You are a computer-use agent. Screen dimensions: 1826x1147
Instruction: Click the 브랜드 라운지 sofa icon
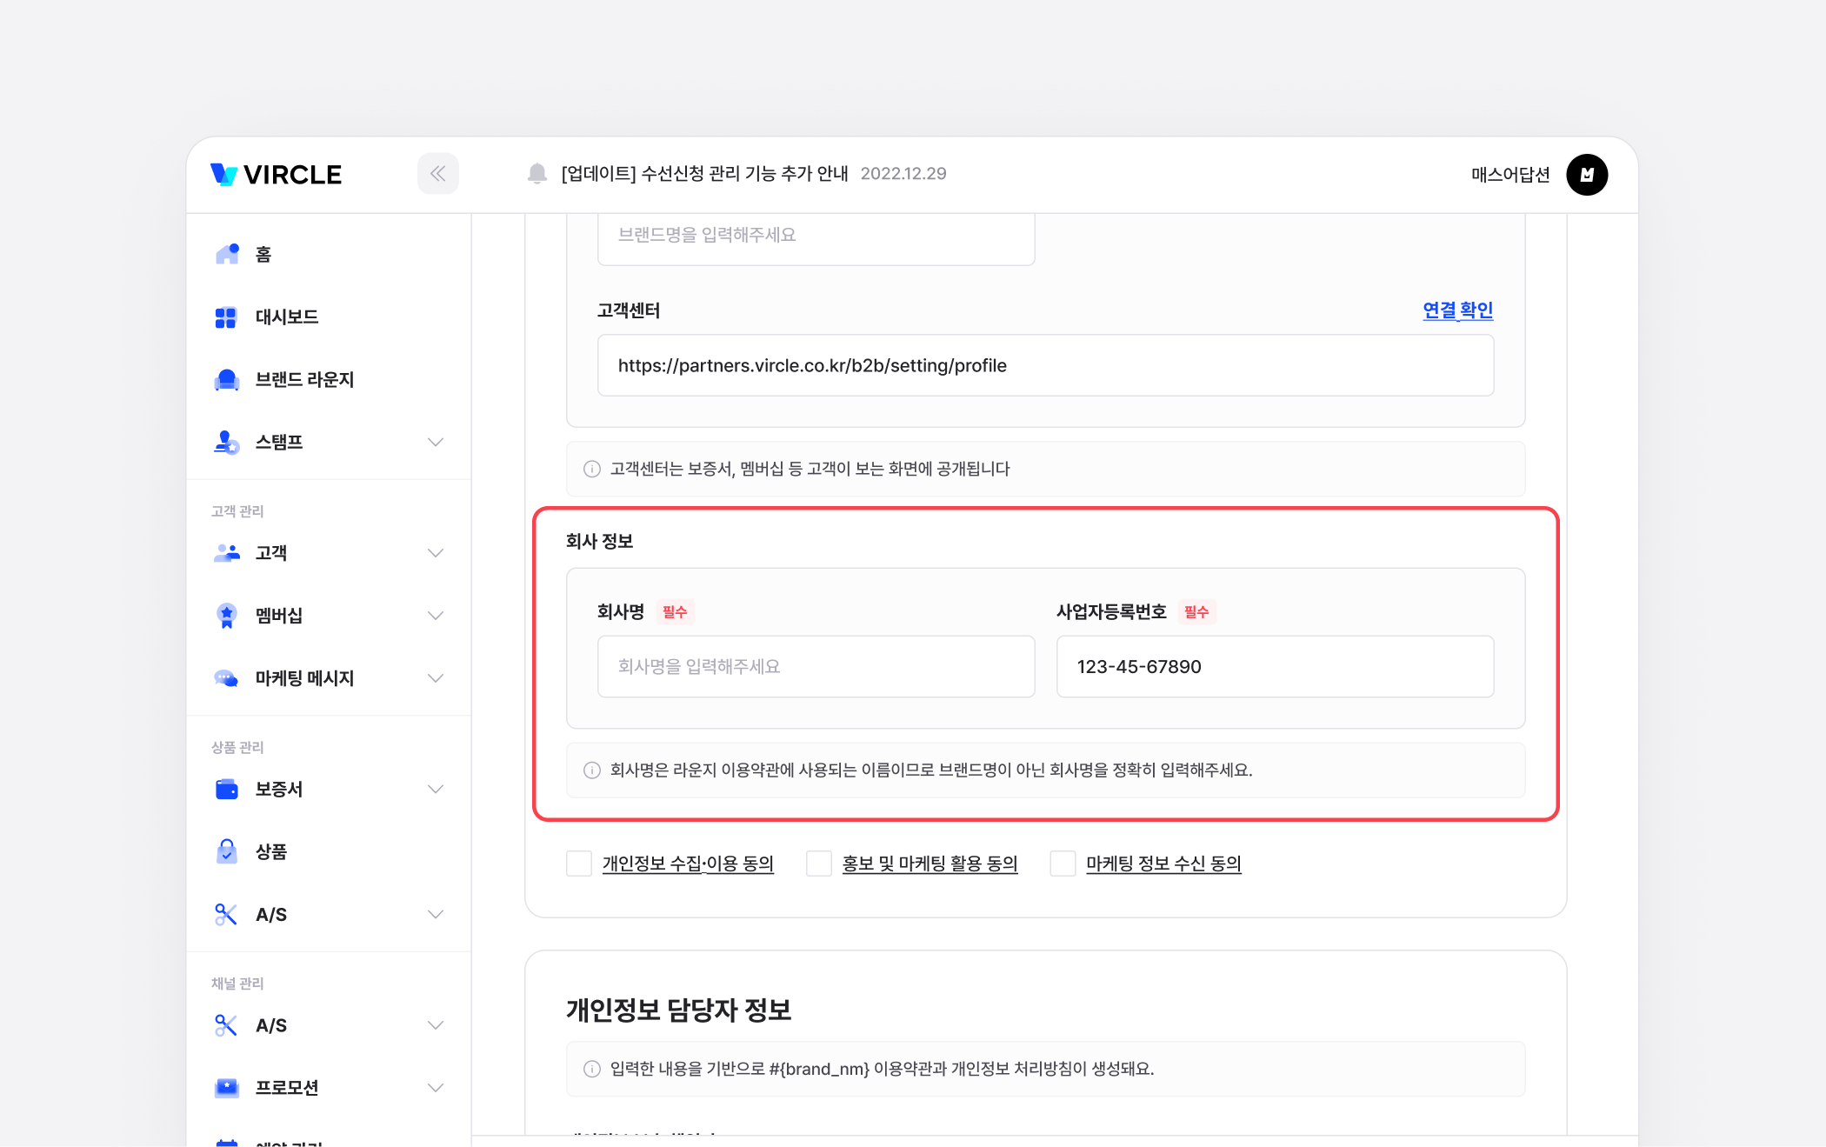(x=227, y=380)
